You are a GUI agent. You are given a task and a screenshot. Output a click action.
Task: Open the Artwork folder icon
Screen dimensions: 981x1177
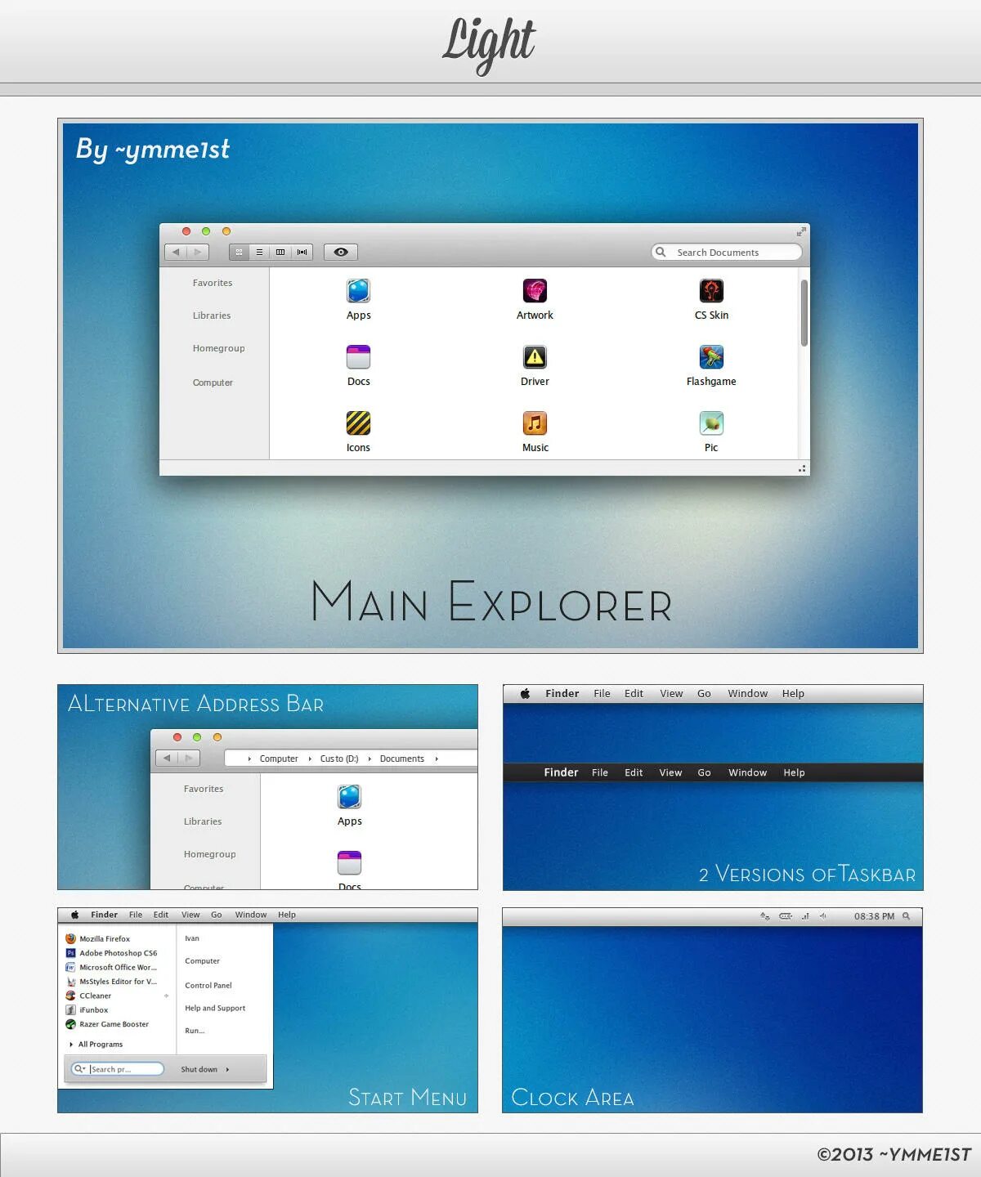pos(535,291)
